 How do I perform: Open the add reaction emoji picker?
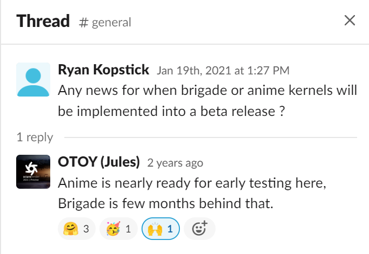coord(199,229)
